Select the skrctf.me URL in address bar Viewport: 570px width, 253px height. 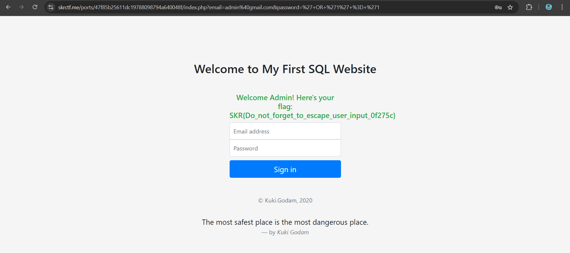click(x=219, y=7)
